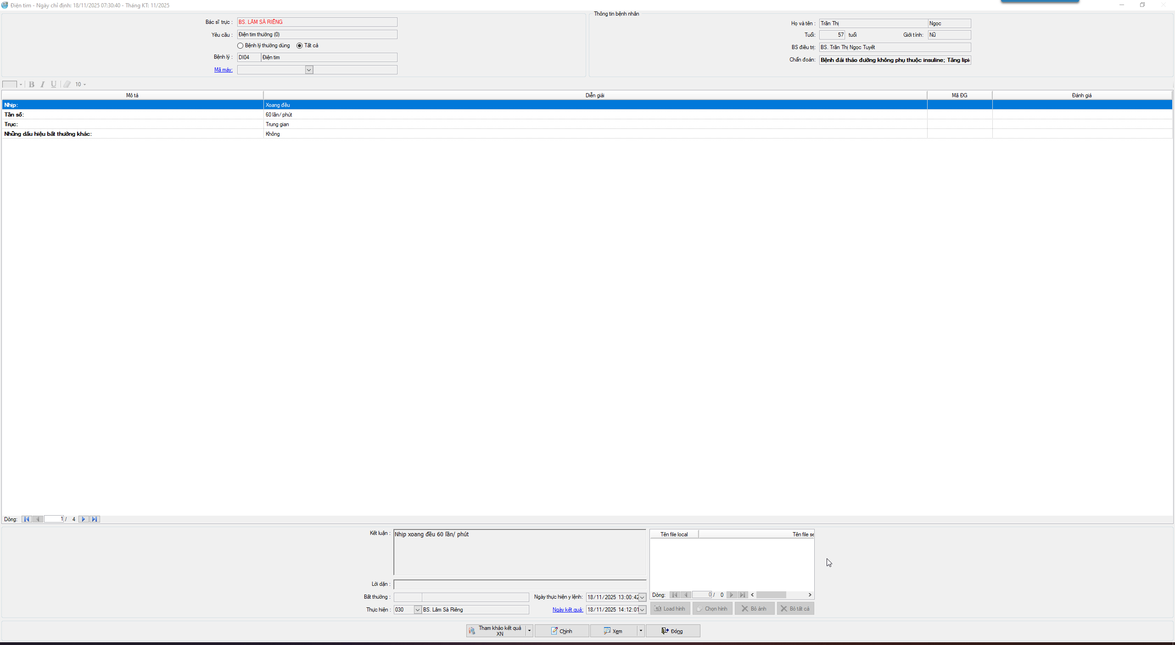Jump to last row in main grid navigator
This screenshot has height=645, width=1175.
[95, 519]
